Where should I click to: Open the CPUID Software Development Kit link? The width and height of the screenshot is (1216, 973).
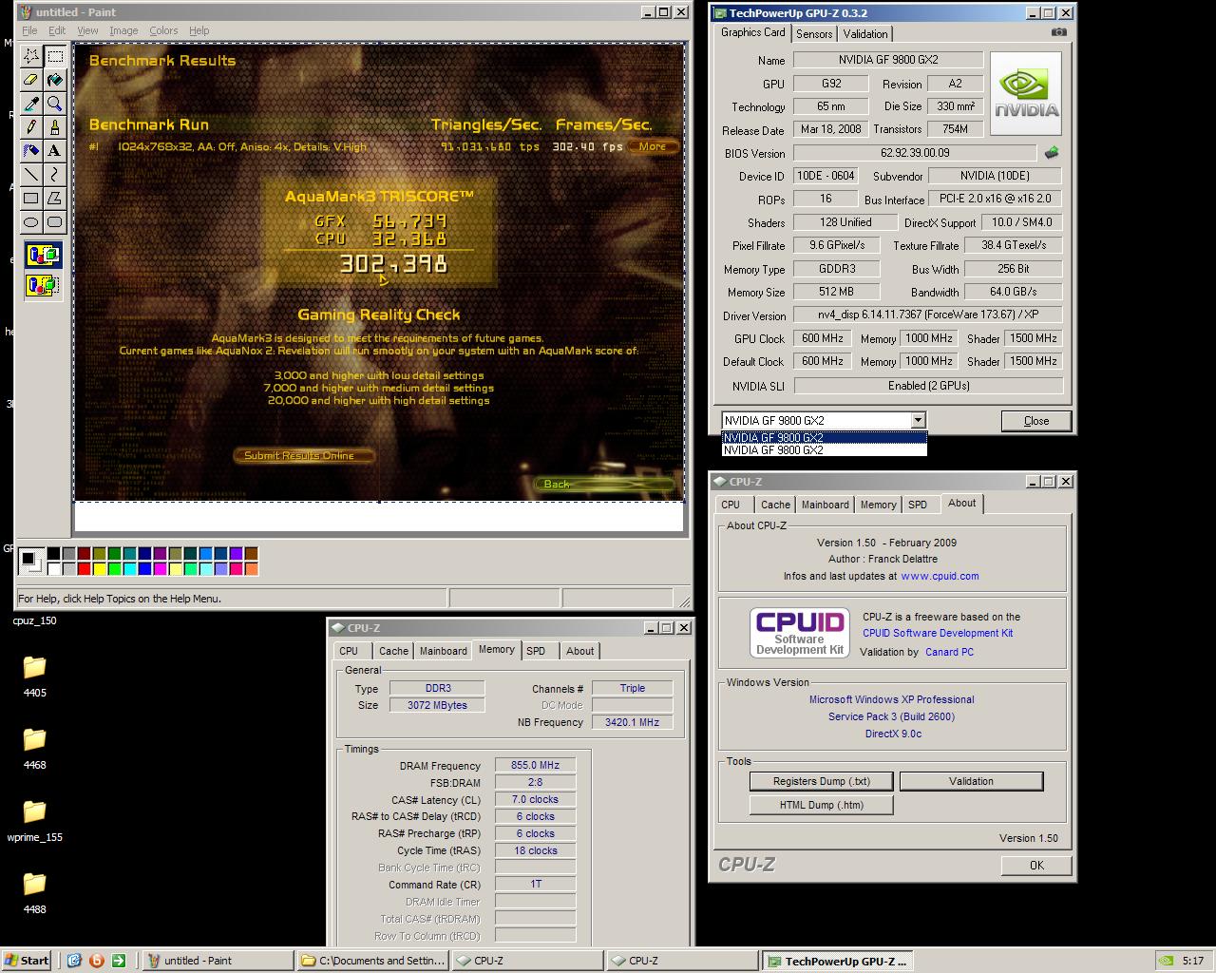click(938, 633)
